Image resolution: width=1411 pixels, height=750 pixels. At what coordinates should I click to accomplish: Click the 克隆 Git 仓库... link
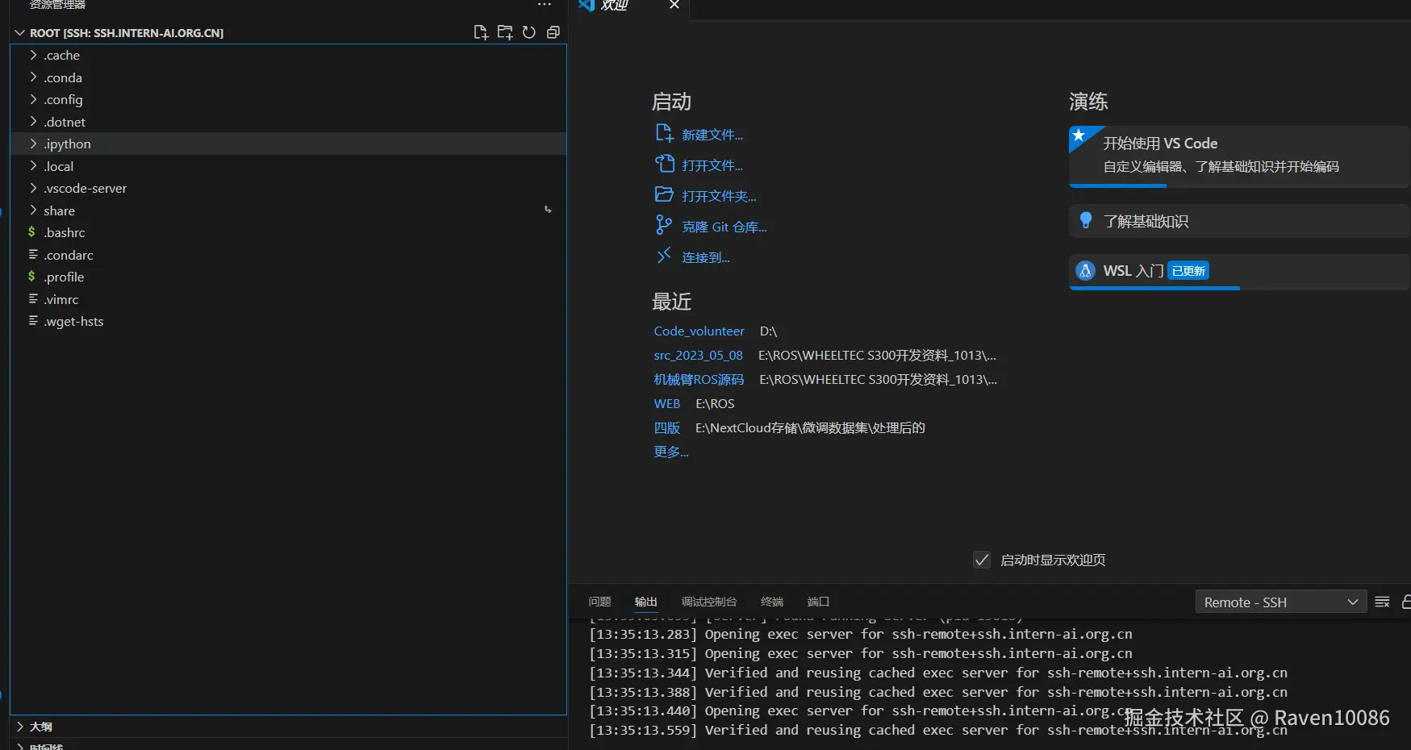pyautogui.click(x=724, y=227)
